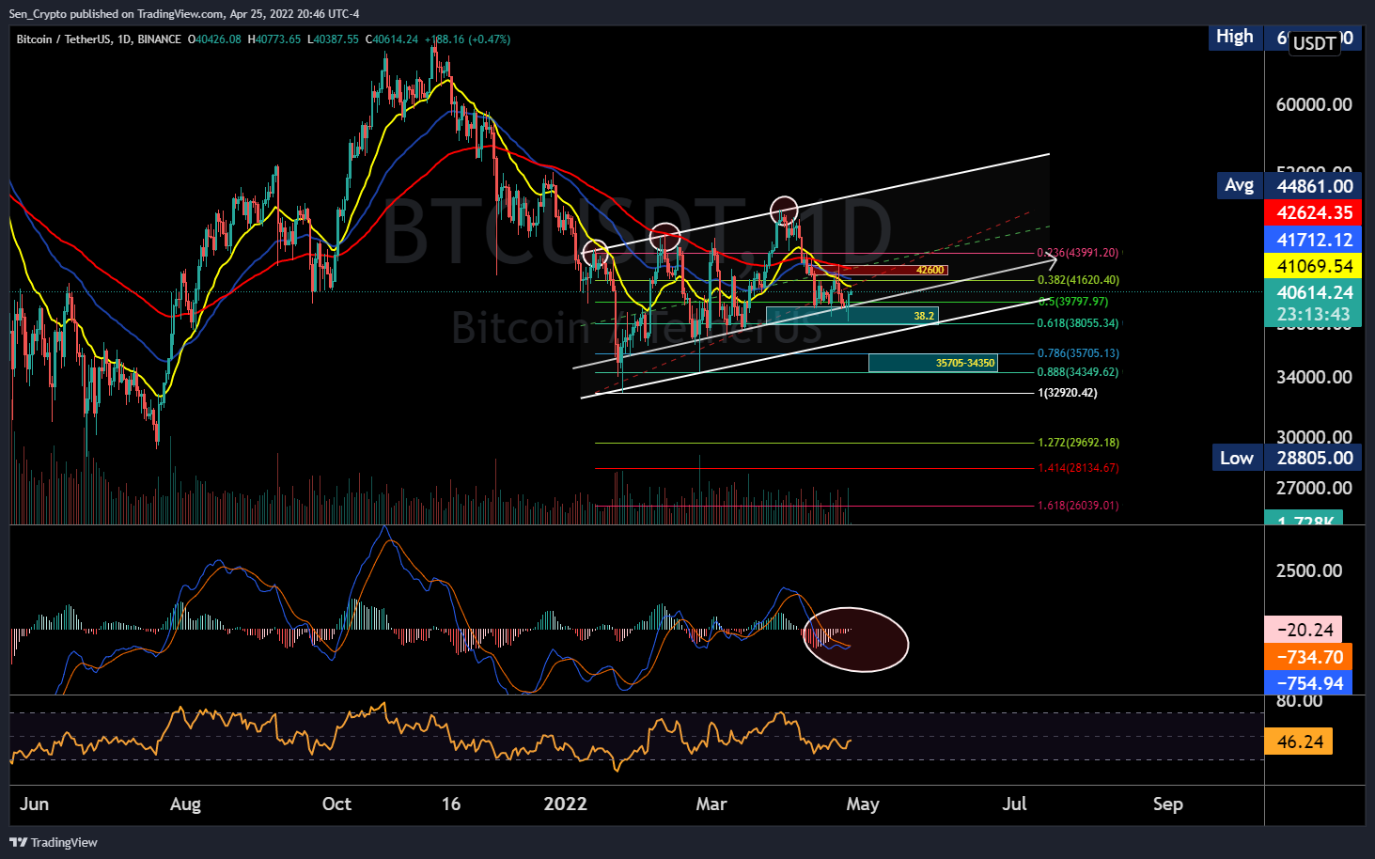
Task: Select the 0.618(38055.34) Fibonacci level label
Action: pyautogui.click(x=1078, y=323)
